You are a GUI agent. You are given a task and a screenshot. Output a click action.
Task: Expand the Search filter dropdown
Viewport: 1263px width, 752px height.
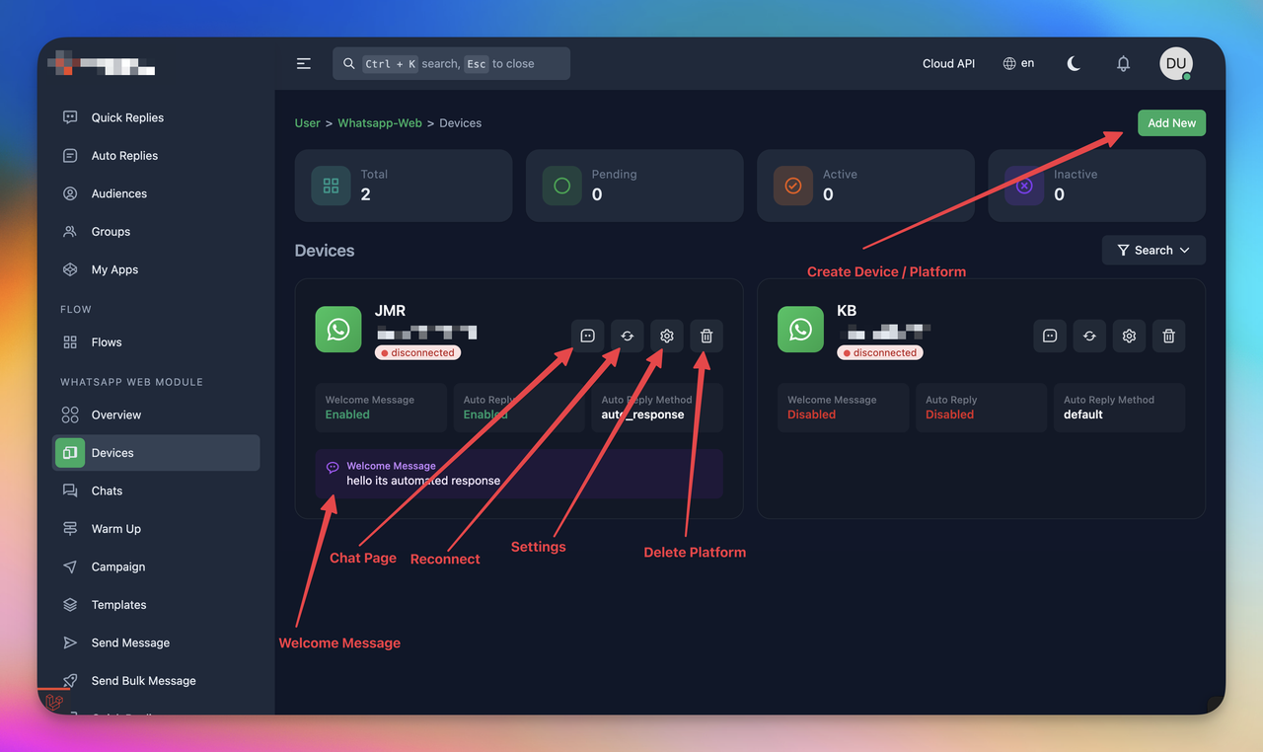tap(1153, 251)
